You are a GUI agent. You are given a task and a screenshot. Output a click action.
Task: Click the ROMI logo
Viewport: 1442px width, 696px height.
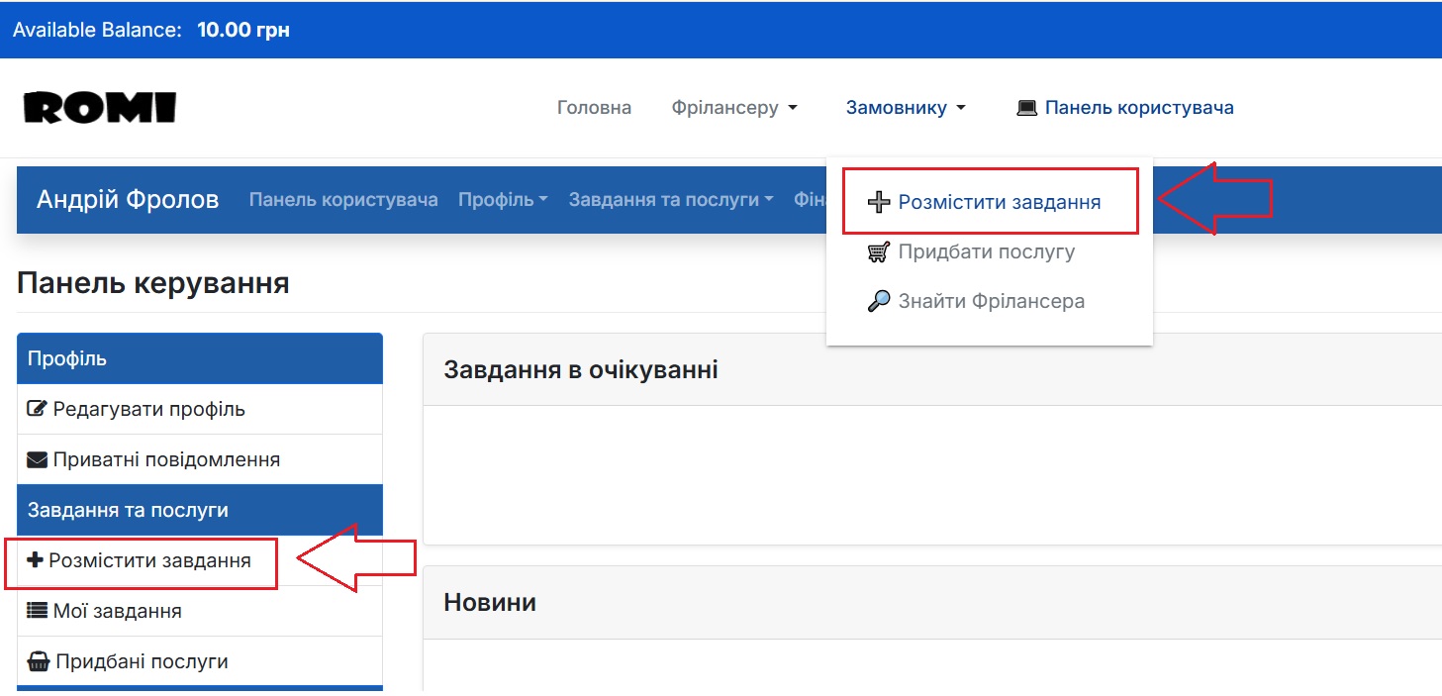[x=102, y=106]
